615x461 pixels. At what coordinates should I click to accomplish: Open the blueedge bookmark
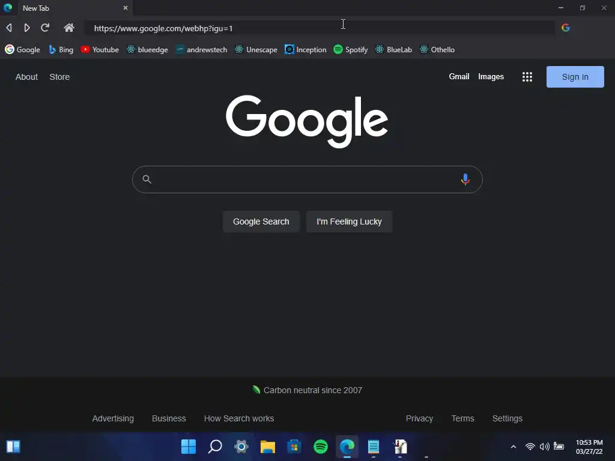147,49
